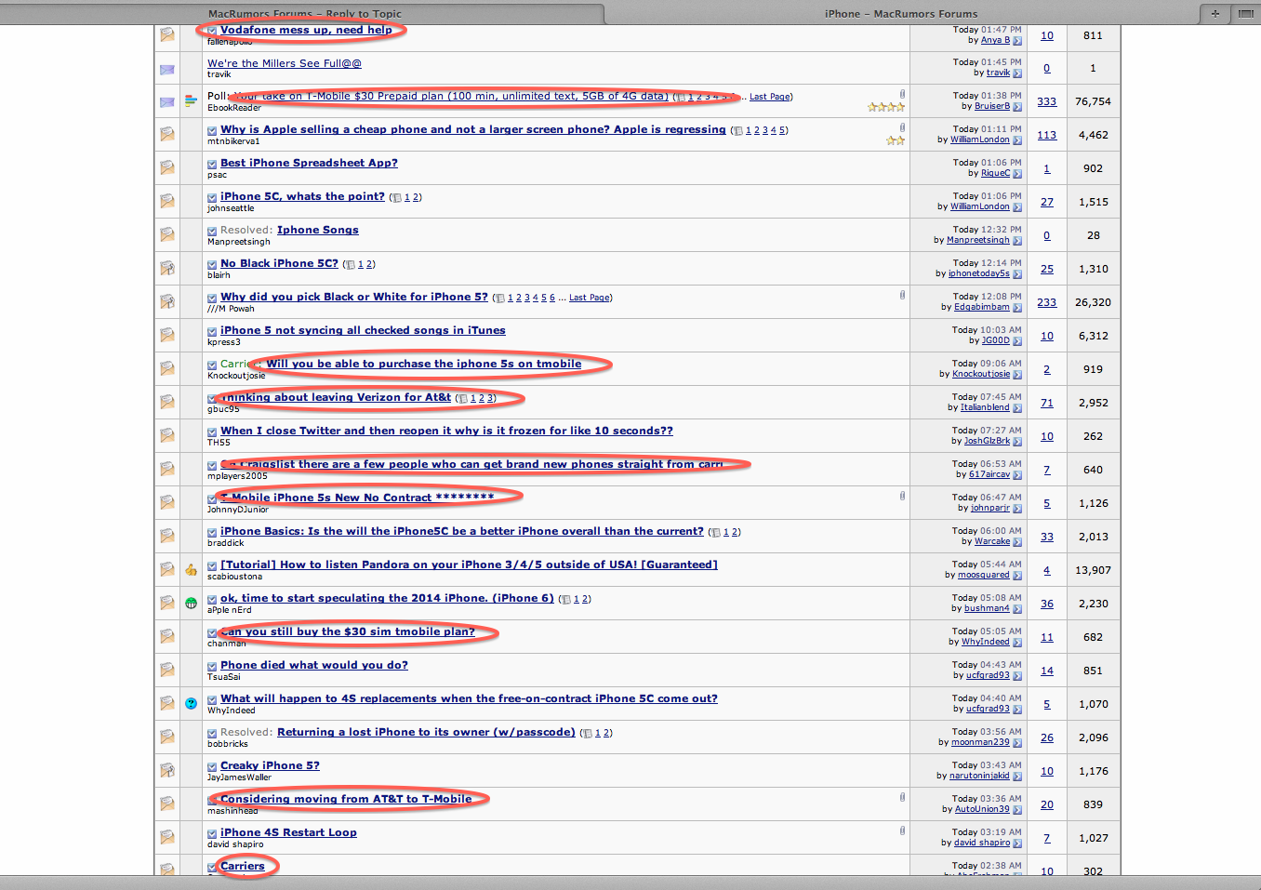Click the reply count 113 link
The height and width of the screenshot is (890, 1261).
click(1047, 135)
